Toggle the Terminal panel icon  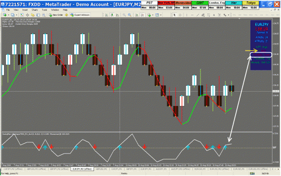coord(38,15)
